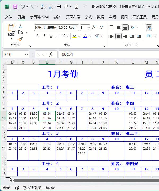Click the formula bar showing 08:54

click(106, 54)
